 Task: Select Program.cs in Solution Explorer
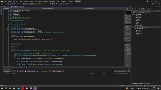pos(140,35)
